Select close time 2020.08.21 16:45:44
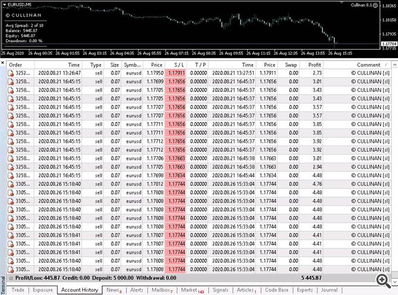Viewport: 398px width, 295px height. 233,175
